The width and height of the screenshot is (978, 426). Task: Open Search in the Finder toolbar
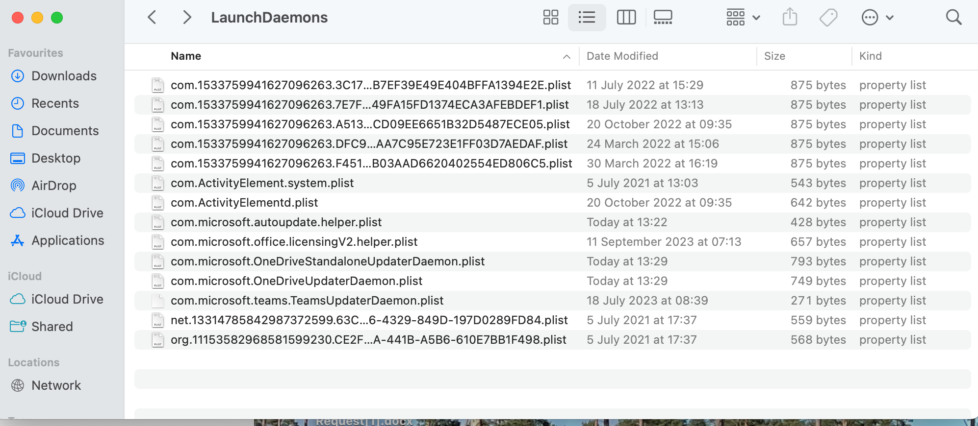point(953,17)
